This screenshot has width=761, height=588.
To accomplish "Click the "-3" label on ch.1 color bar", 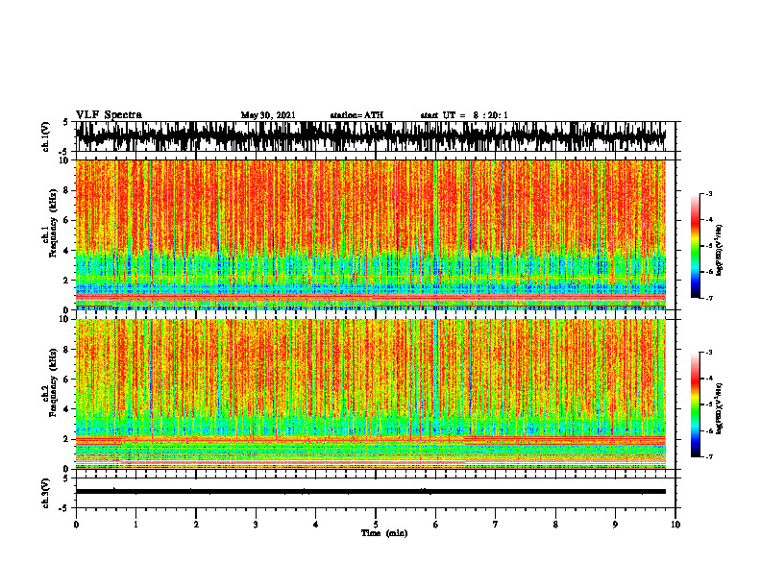I will 709,193.
